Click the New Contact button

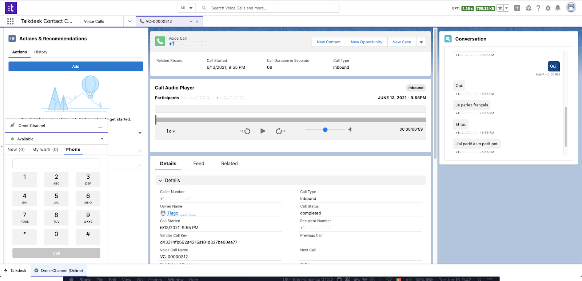click(328, 42)
